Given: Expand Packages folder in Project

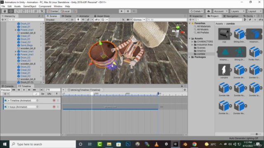Looking at the screenshot, I should pyautogui.click(x=190, y=57).
